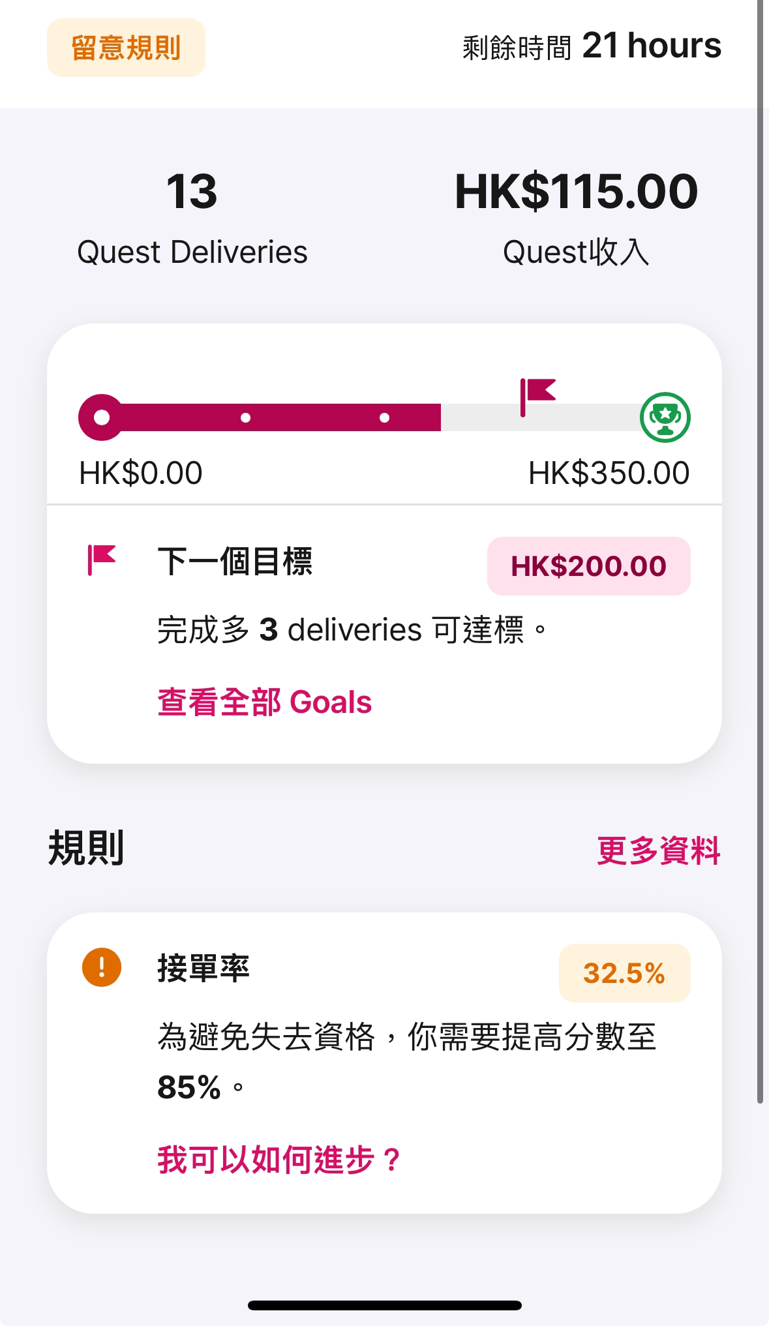Open 查看全部 Goals link
Viewport: 769px width, 1326px height.
[x=264, y=702]
